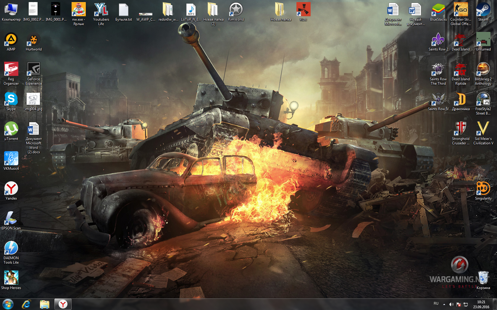497x310 pixels.
Task: Select the Документ Microsoft Word icon at top right
Action: [393, 14]
